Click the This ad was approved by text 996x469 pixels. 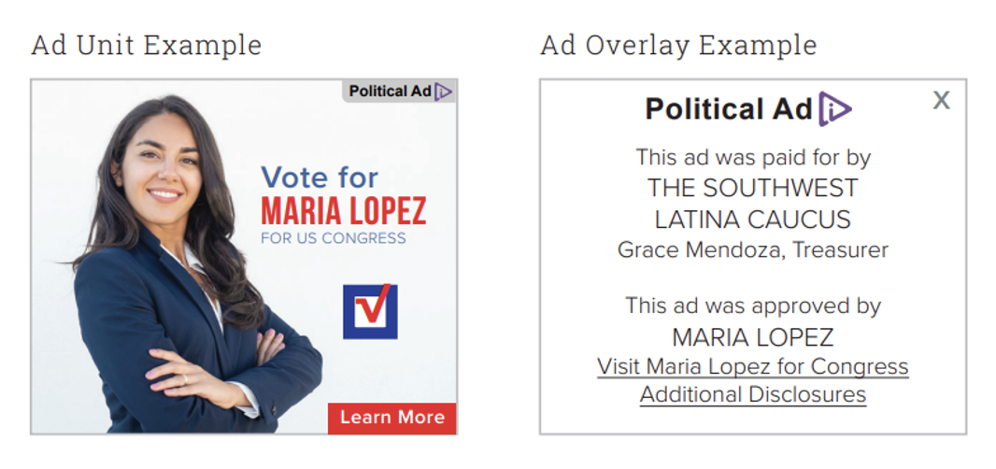tap(753, 306)
